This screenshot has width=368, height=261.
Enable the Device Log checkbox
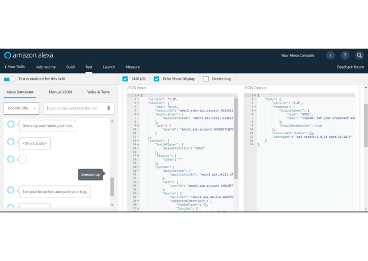pyautogui.click(x=205, y=79)
